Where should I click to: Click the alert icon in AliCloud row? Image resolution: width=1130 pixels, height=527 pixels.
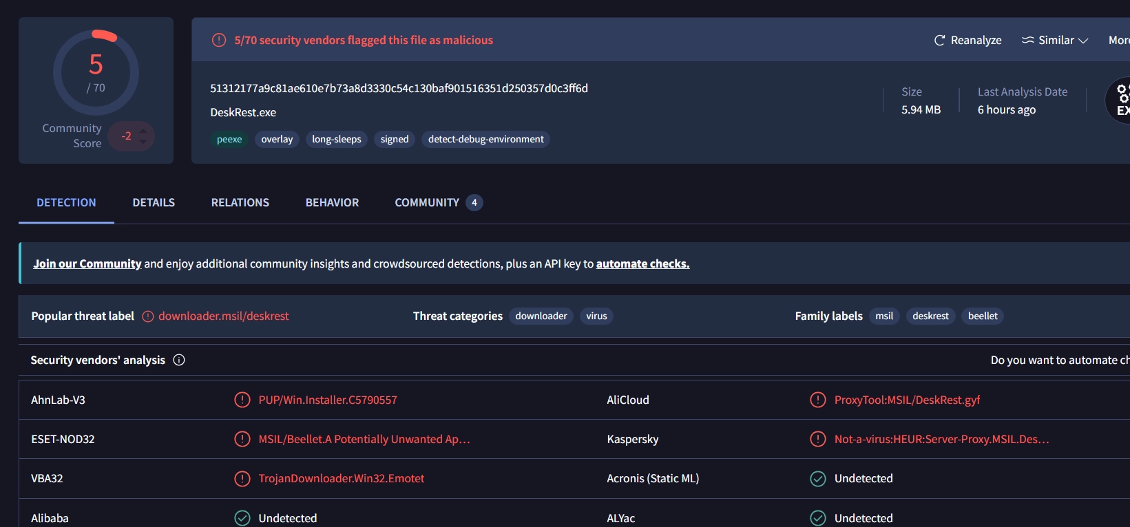pyautogui.click(x=818, y=400)
